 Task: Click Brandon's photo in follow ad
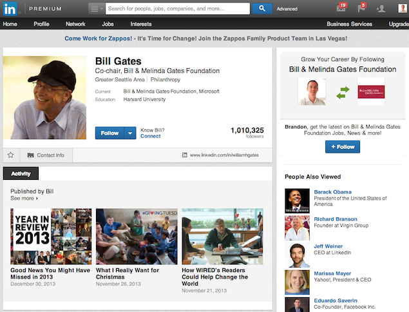tap(312, 92)
